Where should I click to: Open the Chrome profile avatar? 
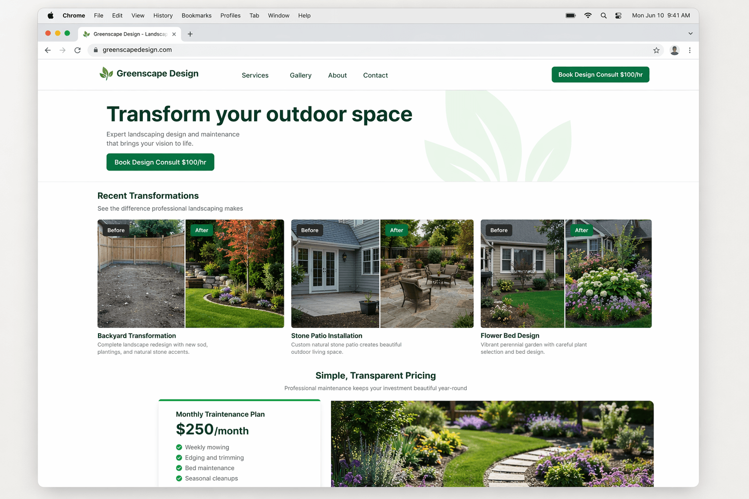point(675,50)
